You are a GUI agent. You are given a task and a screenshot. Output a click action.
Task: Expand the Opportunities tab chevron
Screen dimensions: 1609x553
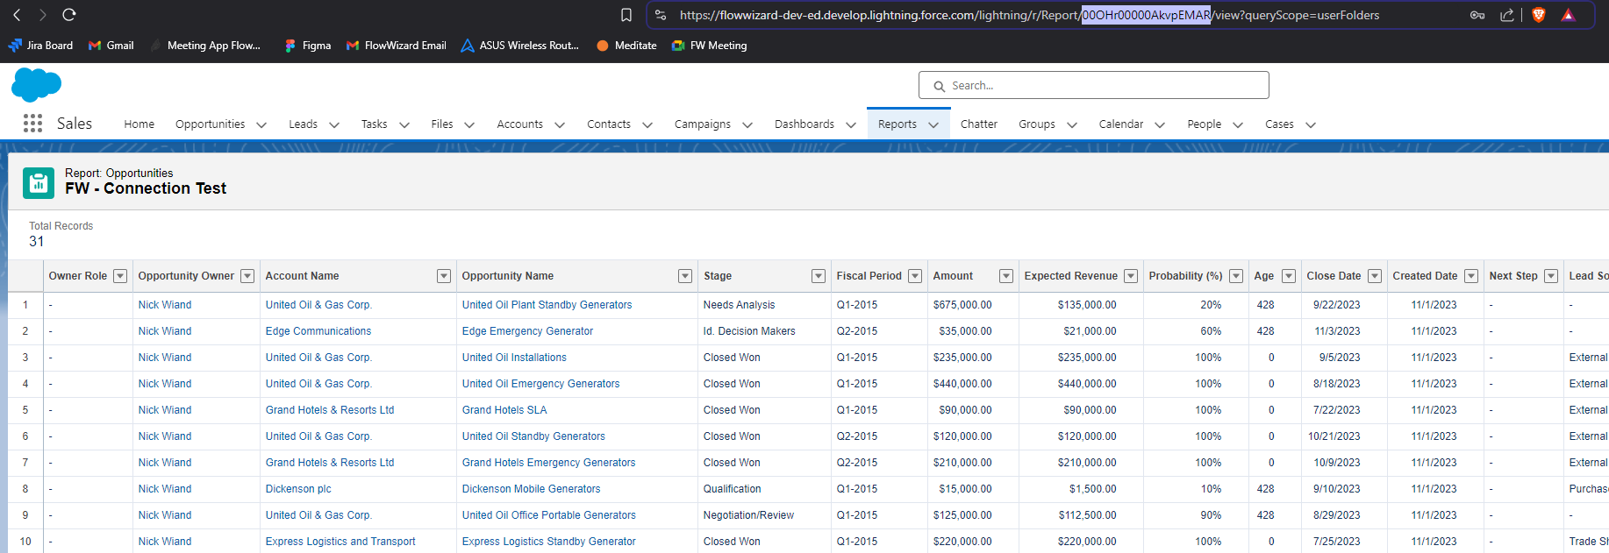(x=261, y=125)
